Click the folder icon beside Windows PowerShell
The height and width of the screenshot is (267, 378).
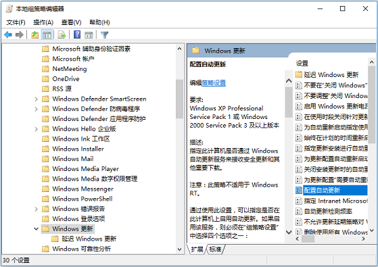(45, 199)
